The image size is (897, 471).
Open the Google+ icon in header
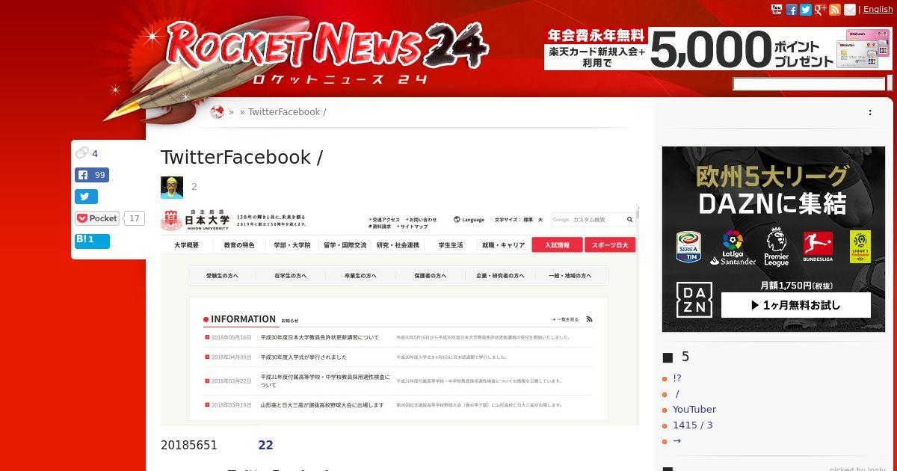[821, 10]
